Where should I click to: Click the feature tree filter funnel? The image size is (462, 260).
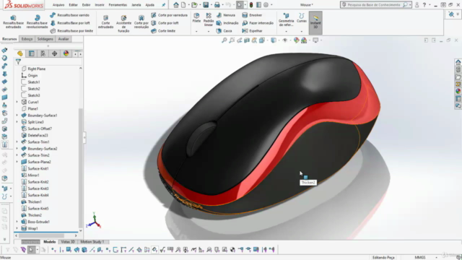tap(18, 61)
